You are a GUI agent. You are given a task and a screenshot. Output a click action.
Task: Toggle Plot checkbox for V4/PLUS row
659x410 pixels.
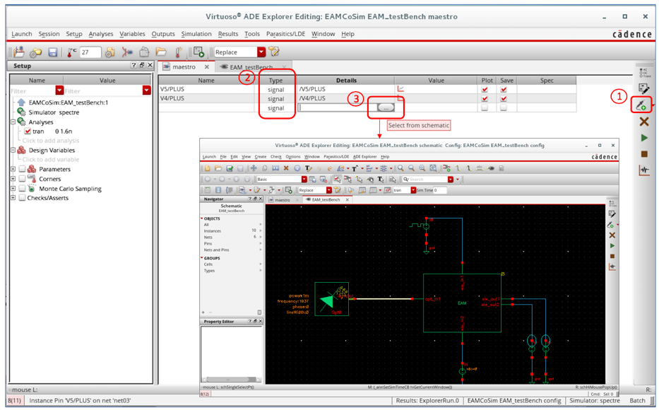click(x=485, y=98)
